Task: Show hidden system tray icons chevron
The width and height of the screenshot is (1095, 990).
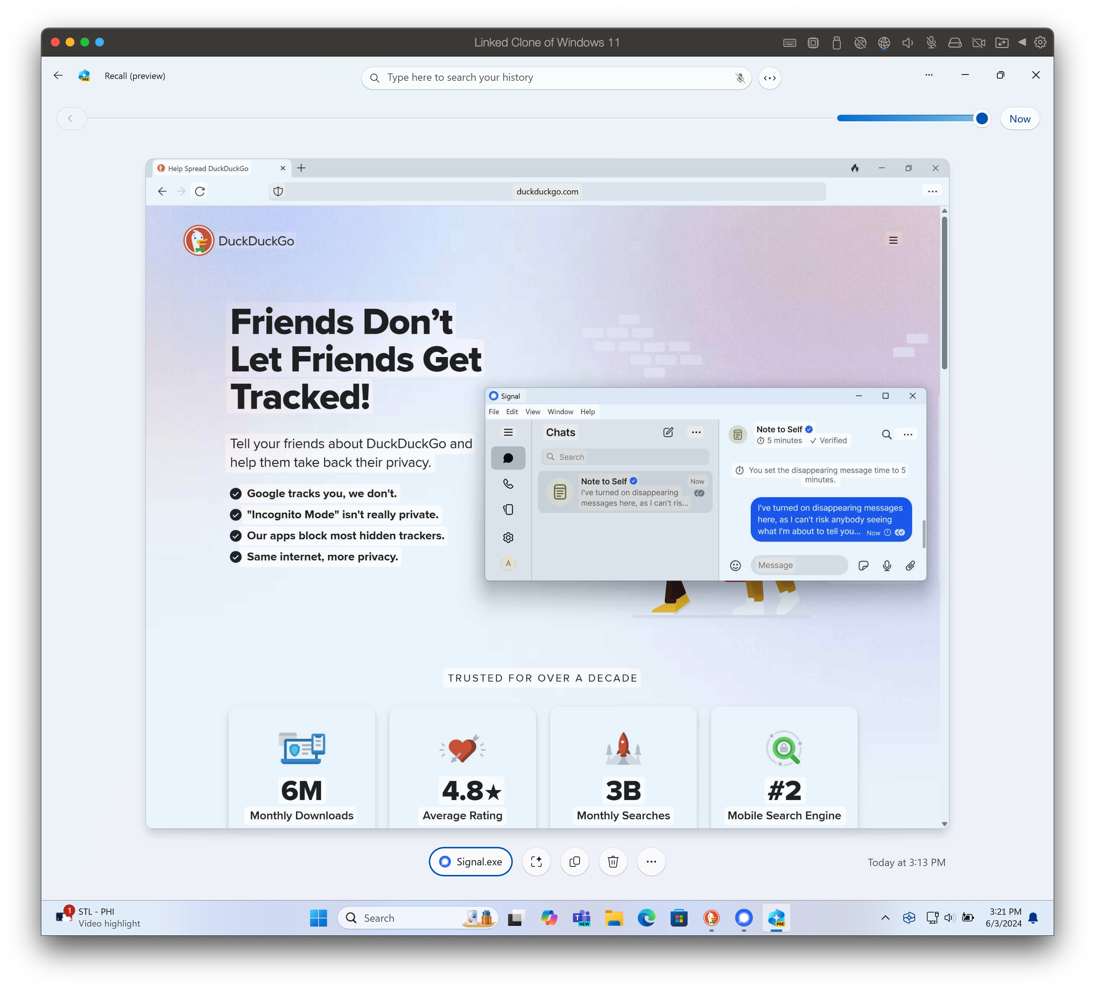Action: coord(885,918)
